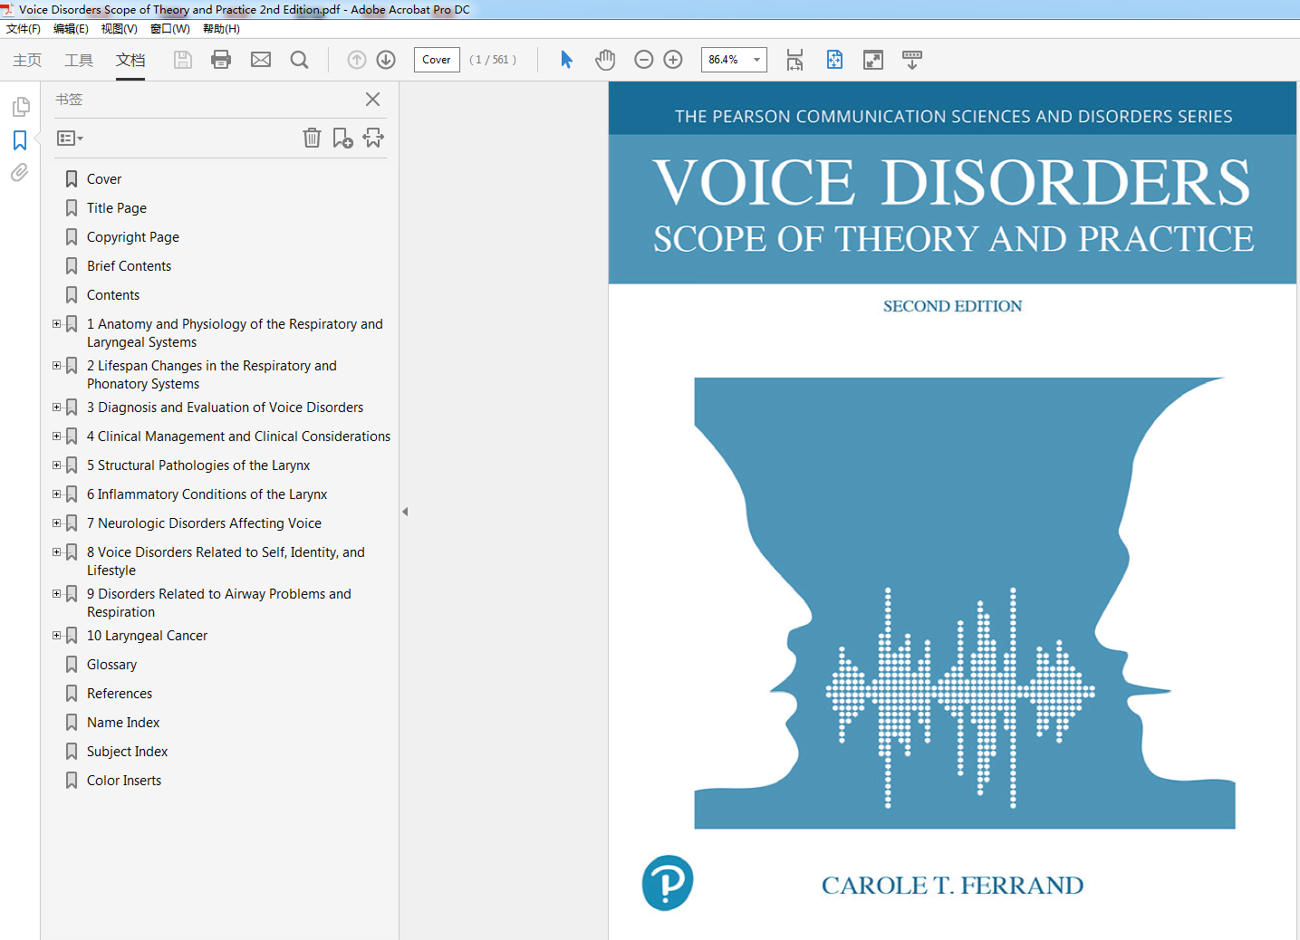
Task: Jump to Color Inserts bookmark
Action: point(124,781)
